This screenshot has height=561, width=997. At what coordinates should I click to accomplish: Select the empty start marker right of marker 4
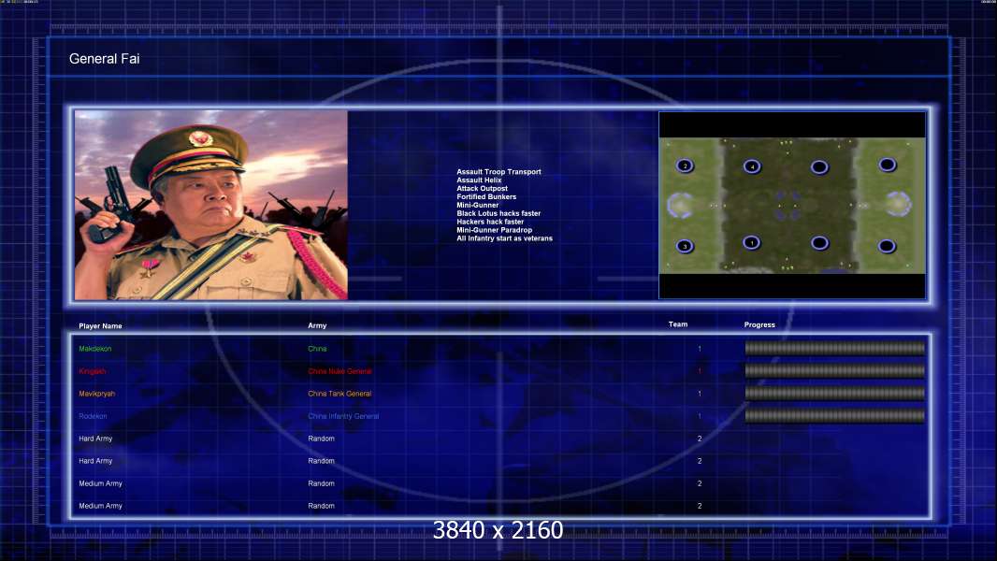point(819,167)
